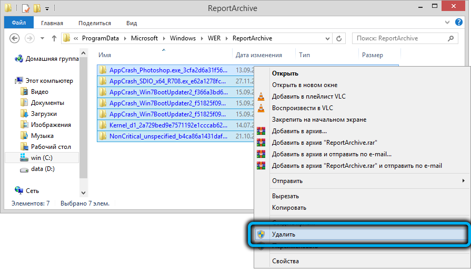Image resolution: width=471 pixels, height=269 pixels.
Task: Click the New folder quick access icon
Action: [x=36, y=8]
